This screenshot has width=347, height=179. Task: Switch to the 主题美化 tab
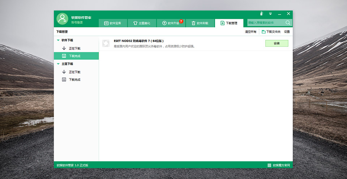[142, 23]
